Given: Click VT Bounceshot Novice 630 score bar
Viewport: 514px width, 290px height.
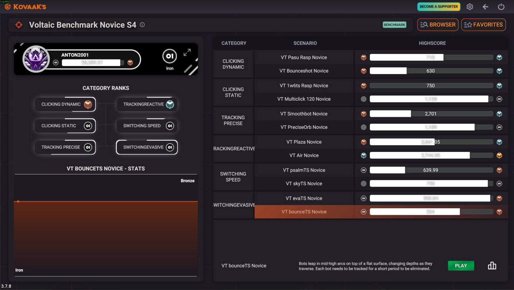Looking at the screenshot, I should pos(431,71).
